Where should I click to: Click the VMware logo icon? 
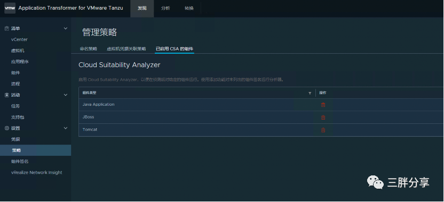(x=10, y=8)
